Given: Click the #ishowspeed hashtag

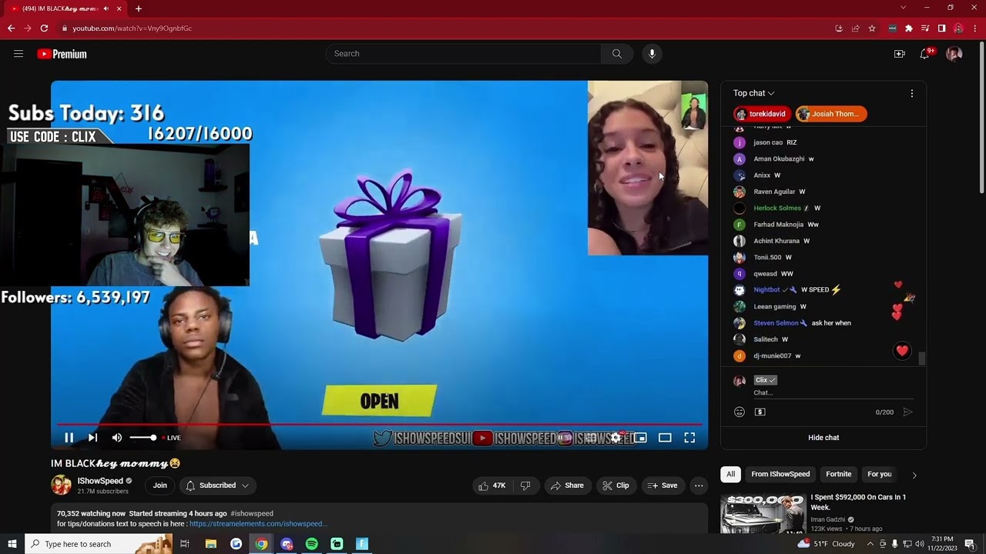Looking at the screenshot, I should 252,513.
